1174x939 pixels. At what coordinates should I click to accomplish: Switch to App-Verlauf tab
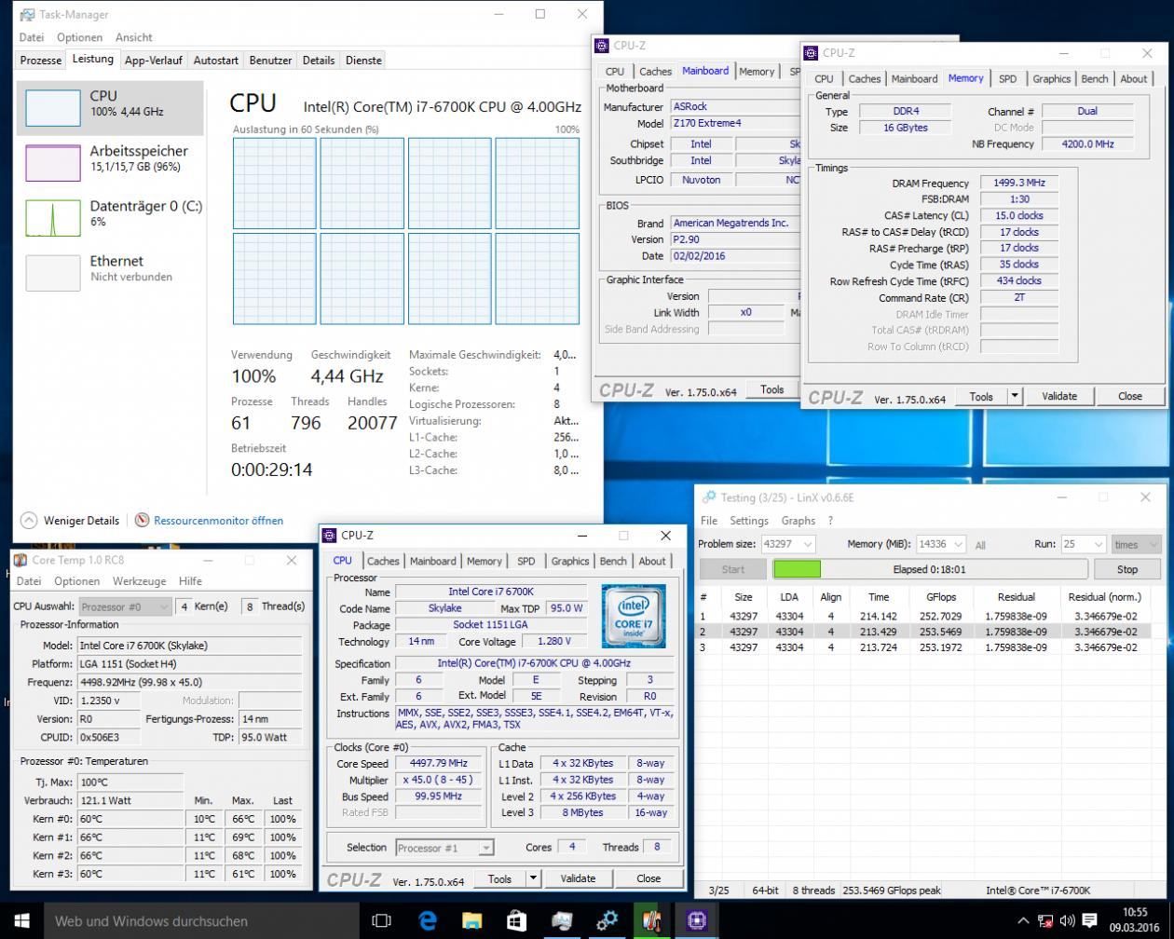point(154,60)
